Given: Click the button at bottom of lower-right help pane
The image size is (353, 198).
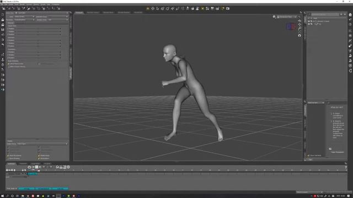Looking at the screenshot, I should [x=337, y=152].
